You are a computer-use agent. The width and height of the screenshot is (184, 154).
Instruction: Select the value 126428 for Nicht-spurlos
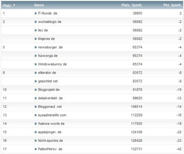click(x=137, y=141)
